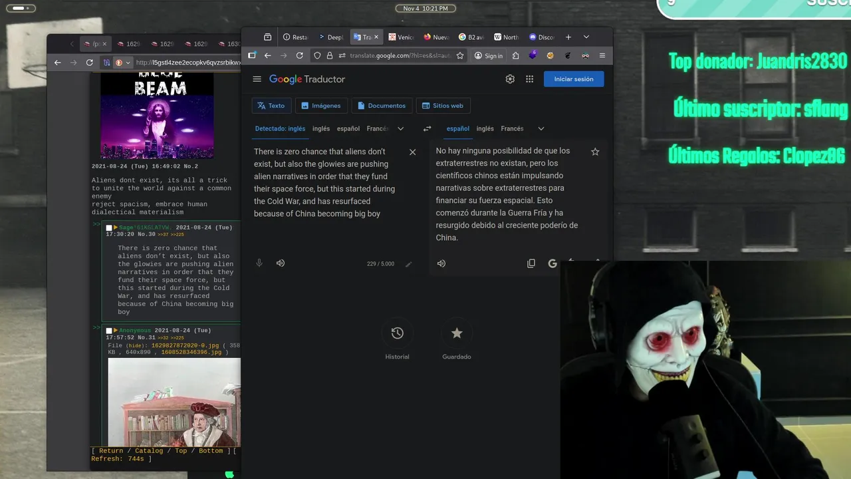Screen dimensions: 851x479
Task: Open the handwriting pencil input tool
Action: tap(409, 263)
